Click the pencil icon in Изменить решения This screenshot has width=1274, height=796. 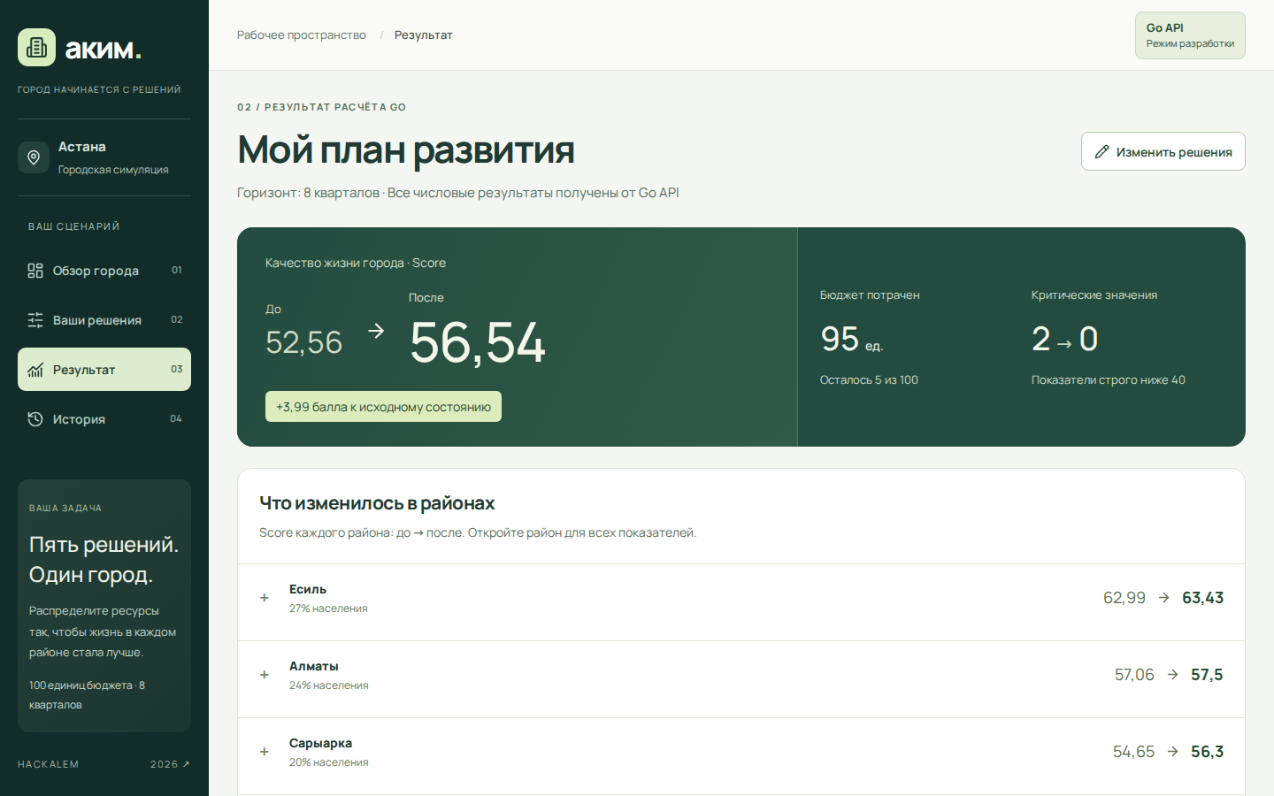coord(1101,152)
